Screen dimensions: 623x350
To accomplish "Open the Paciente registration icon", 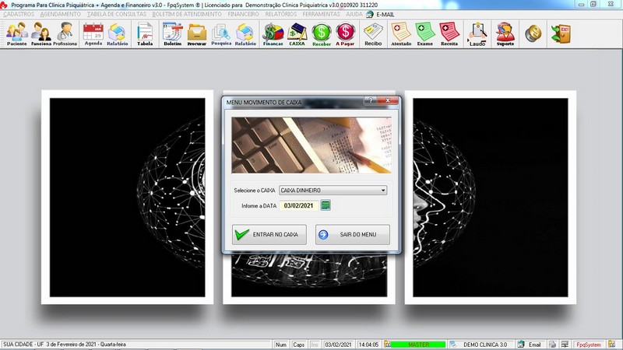I will point(16,34).
